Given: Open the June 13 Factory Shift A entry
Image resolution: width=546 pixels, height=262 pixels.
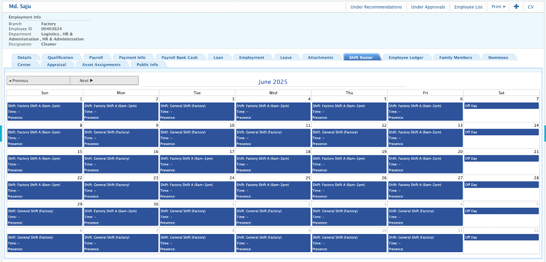Looking at the screenshot, I should (425, 138).
